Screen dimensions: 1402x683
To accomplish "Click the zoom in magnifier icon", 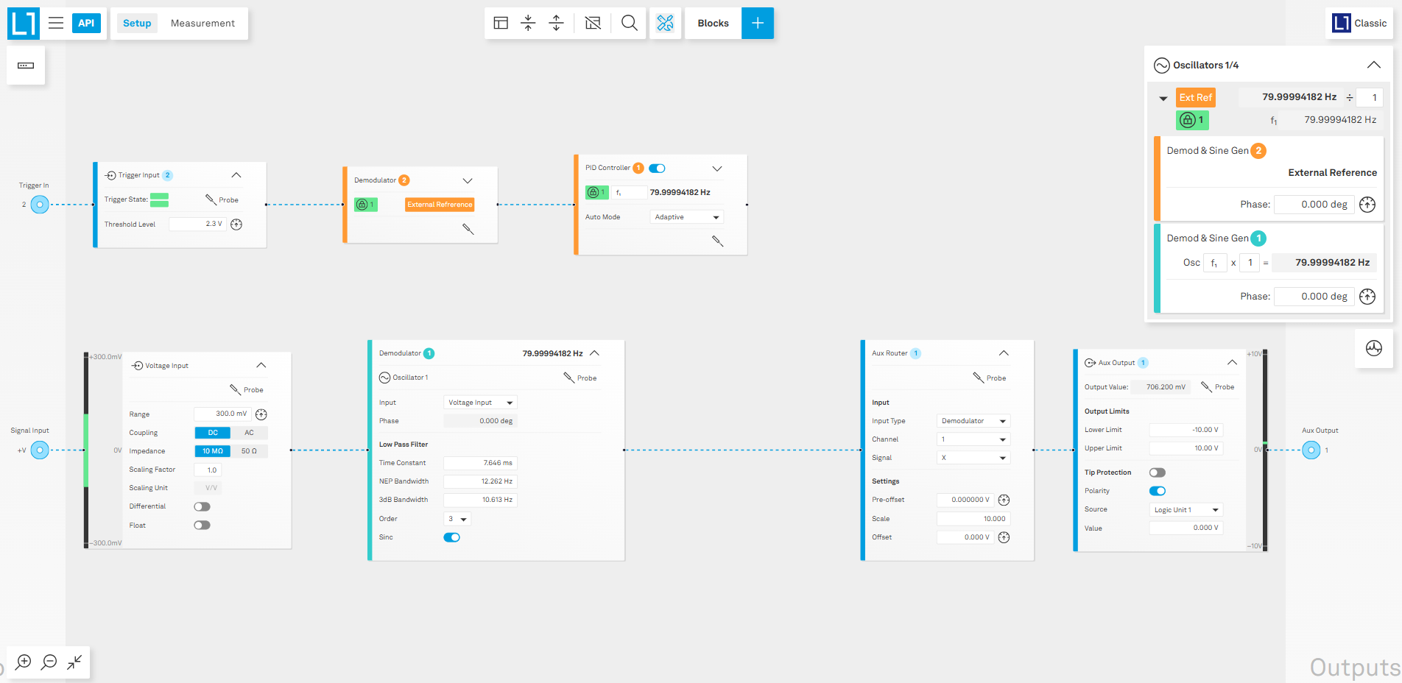I will [24, 662].
